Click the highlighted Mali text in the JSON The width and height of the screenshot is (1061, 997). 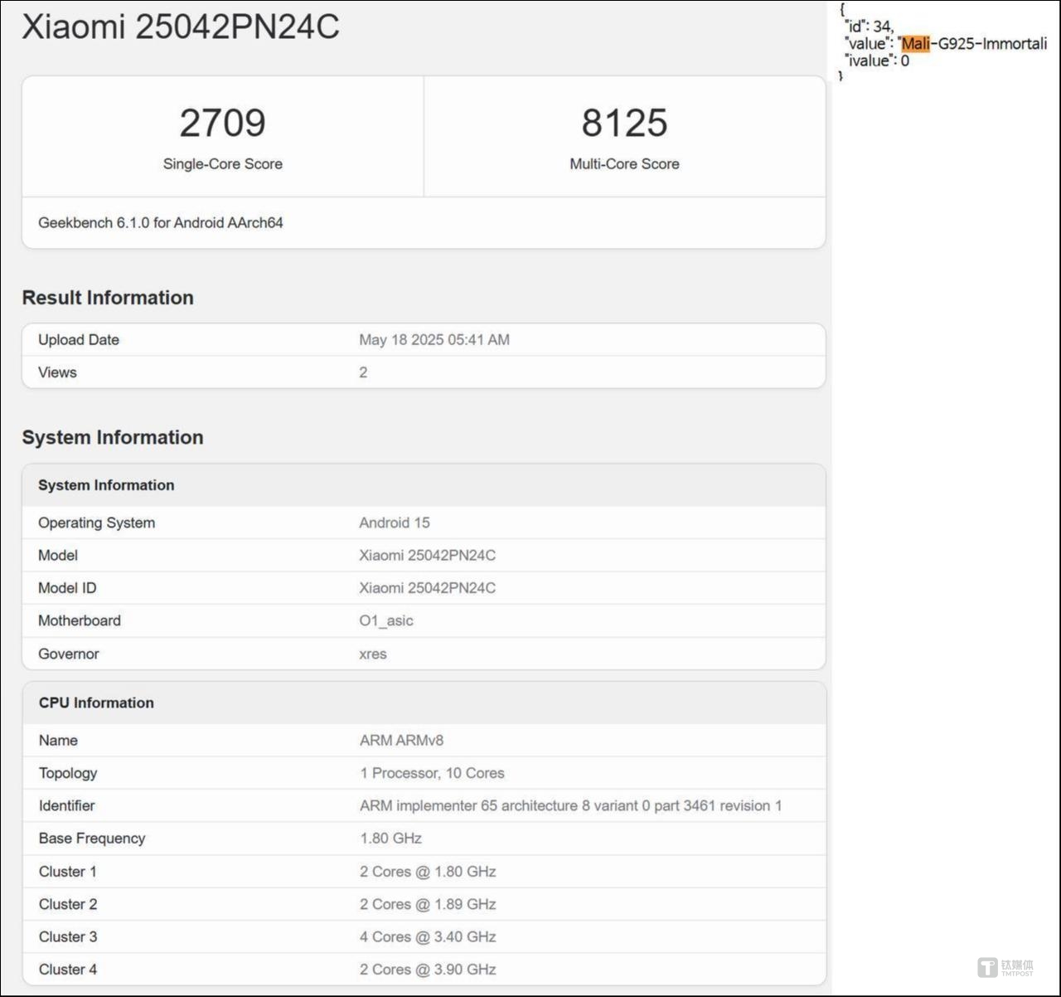pos(915,43)
